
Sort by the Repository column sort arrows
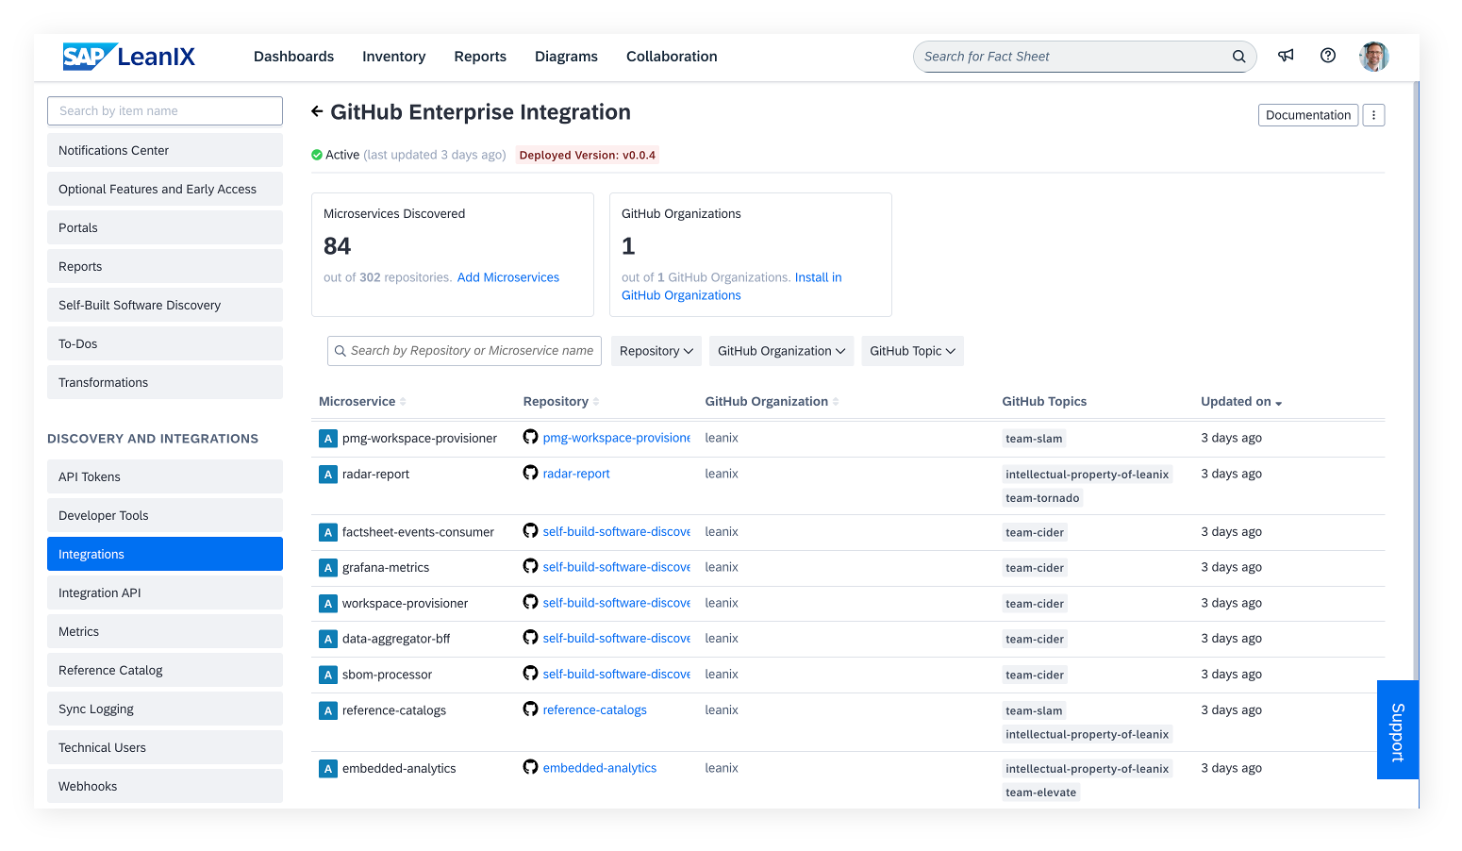[x=596, y=402]
